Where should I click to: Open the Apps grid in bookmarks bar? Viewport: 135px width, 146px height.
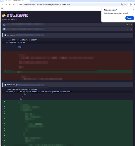point(2,8)
